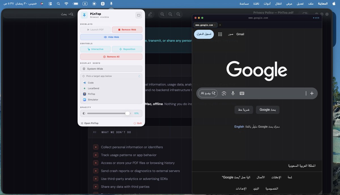340x195 pixels.
Task: Open the ملف menu
Action: tap(311, 4)
